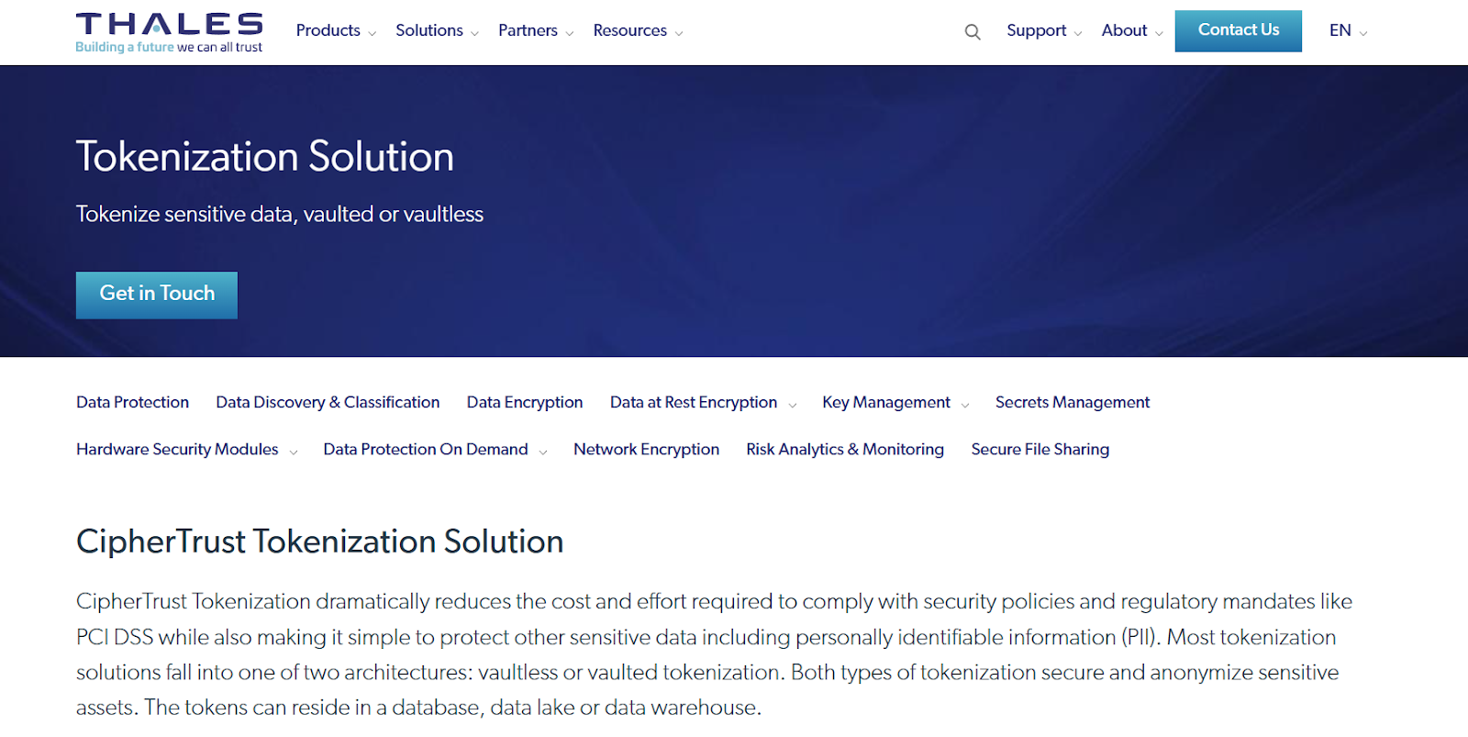Expand the Partners chevron arrow
Screen dimensions: 1468x737
tap(570, 33)
